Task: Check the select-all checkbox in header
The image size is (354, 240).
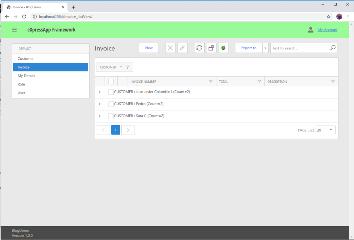Action: [111, 81]
